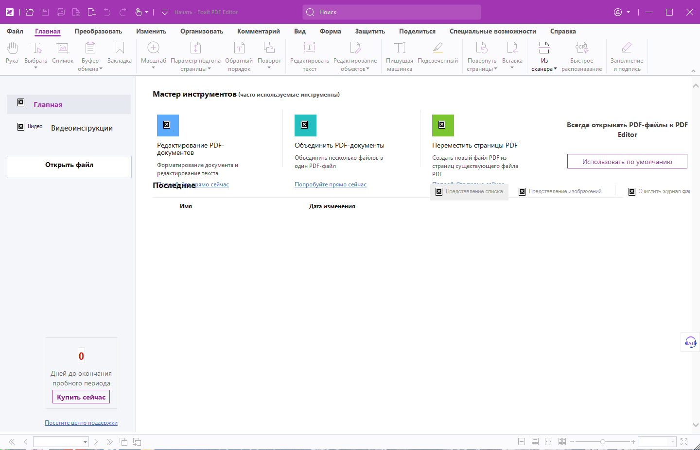Collapse the ribbon with the chevron
This screenshot has width=700, height=450.
693,71
